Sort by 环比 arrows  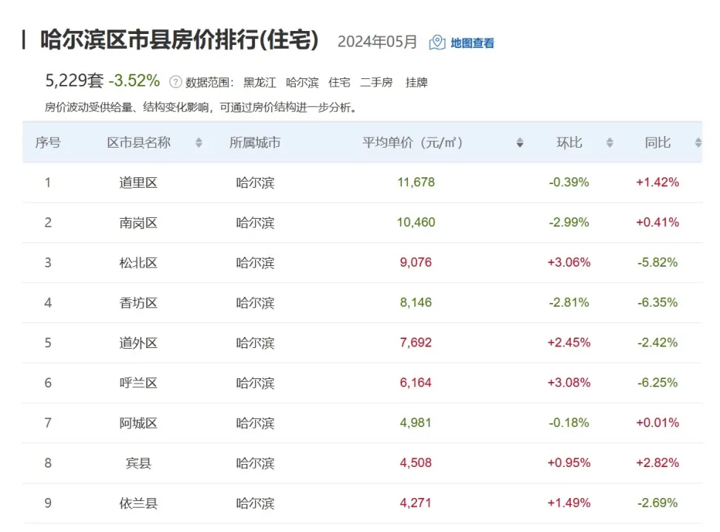click(609, 143)
